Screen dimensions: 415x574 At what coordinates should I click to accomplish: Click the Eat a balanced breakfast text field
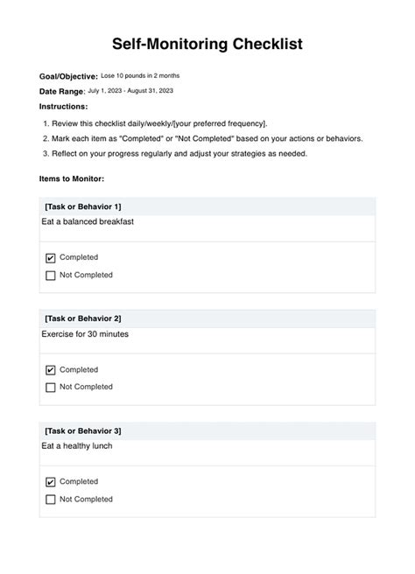207,228
